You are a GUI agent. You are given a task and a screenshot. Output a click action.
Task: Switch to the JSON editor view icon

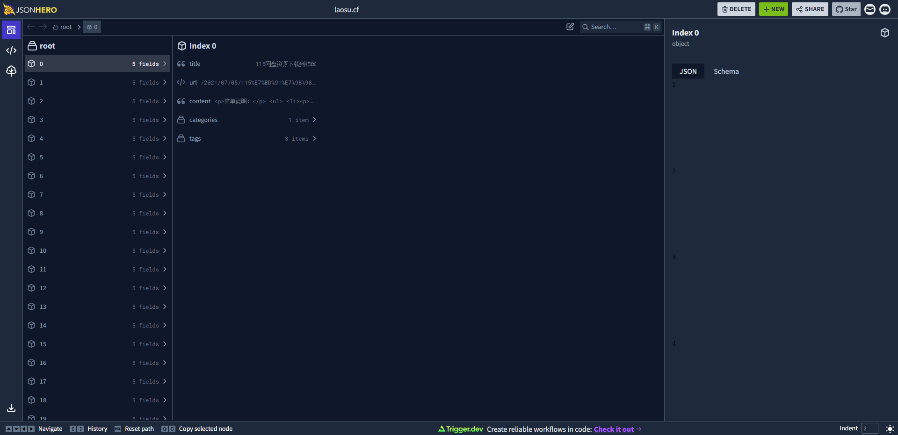(x=11, y=50)
